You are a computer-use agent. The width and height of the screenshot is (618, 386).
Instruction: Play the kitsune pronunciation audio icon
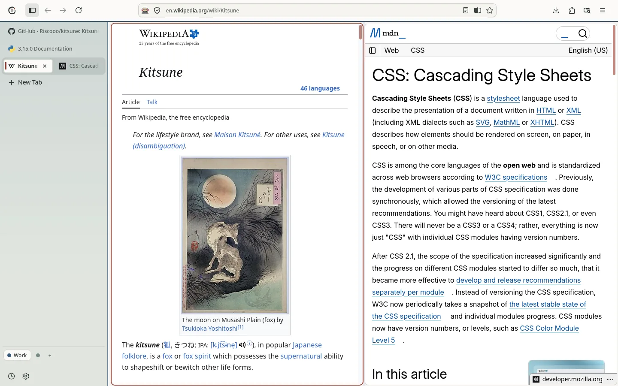[242, 345]
